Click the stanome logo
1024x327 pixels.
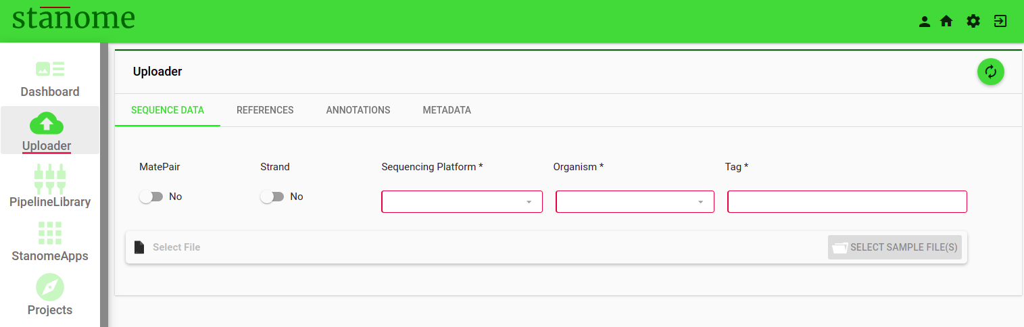(74, 18)
